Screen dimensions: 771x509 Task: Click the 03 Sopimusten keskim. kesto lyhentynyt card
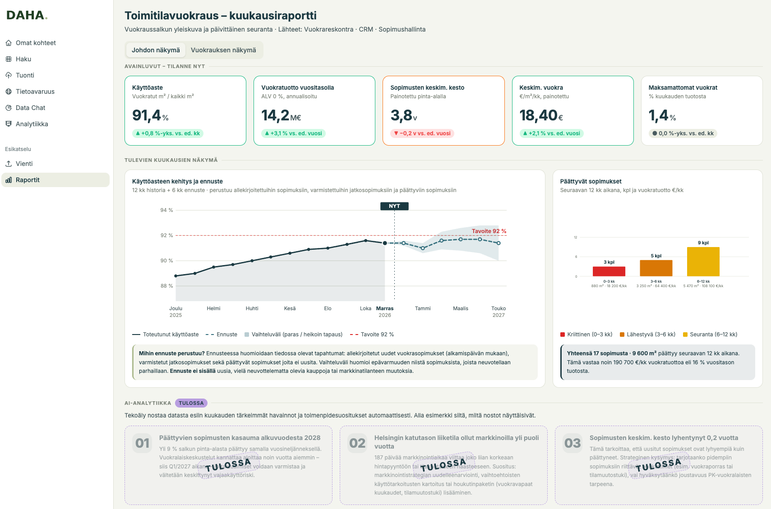[x=659, y=465]
